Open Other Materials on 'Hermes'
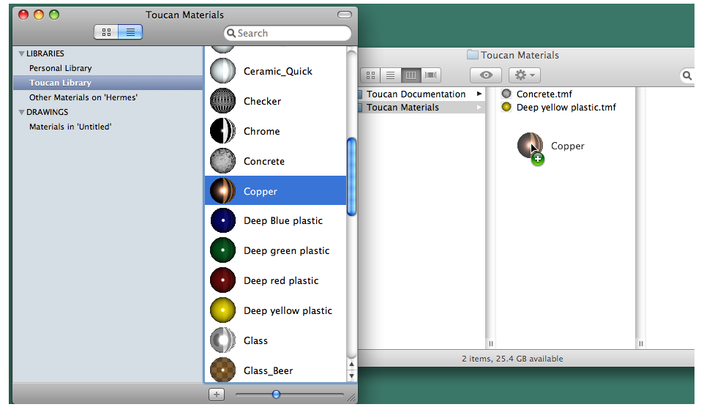Image resolution: width=704 pixels, height=407 pixels. click(83, 97)
